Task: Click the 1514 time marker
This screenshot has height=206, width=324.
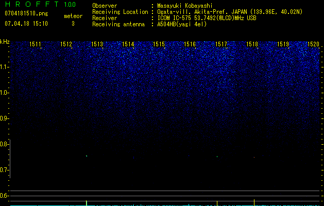Action: point(128,44)
